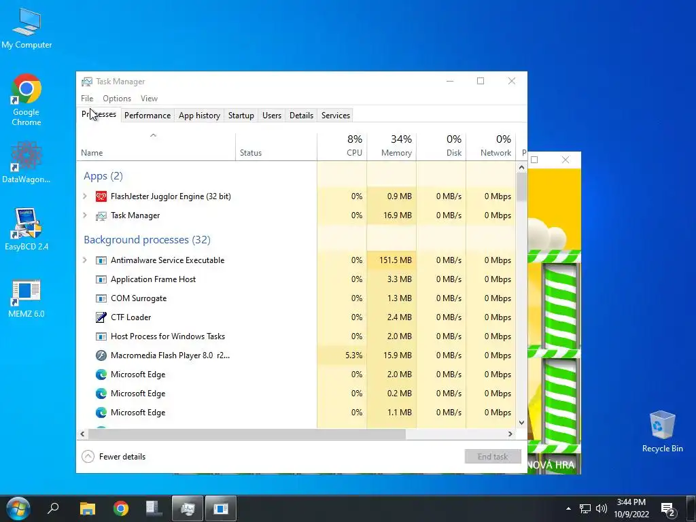Open the MEMZ 6.0 desktop shortcut
Viewport: 696px width, 522px height.
(27, 298)
